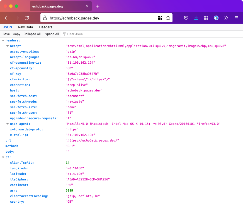The image size is (243, 206).
Task: Click the Filter JSON input field
Action: (x=75, y=34)
